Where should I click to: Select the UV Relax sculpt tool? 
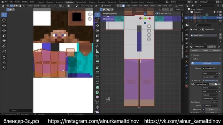pyautogui.click(x=4, y=62)
